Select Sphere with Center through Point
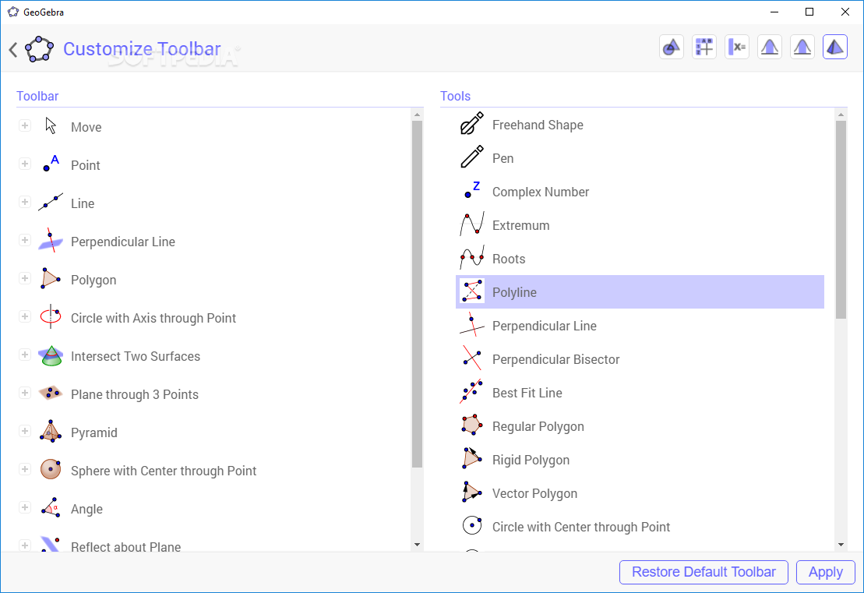Image resolution: width=864 pixels, height=593 pixels. 164,471
